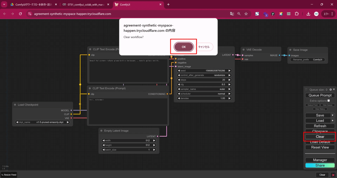Click Refresh in the menu panel

click(320, 126)
